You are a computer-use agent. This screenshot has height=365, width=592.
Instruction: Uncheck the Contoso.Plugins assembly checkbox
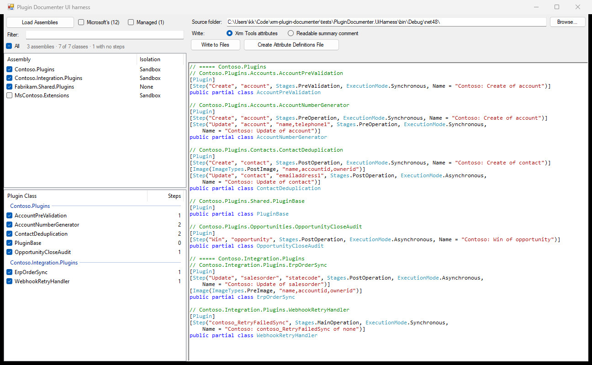point(10,69)
